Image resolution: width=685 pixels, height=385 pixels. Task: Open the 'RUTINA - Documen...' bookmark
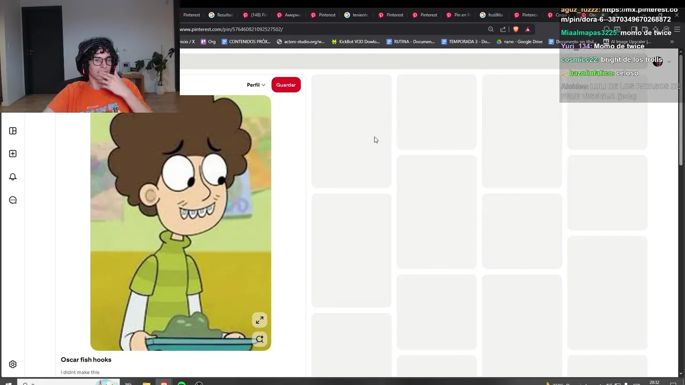pos(410,42)
